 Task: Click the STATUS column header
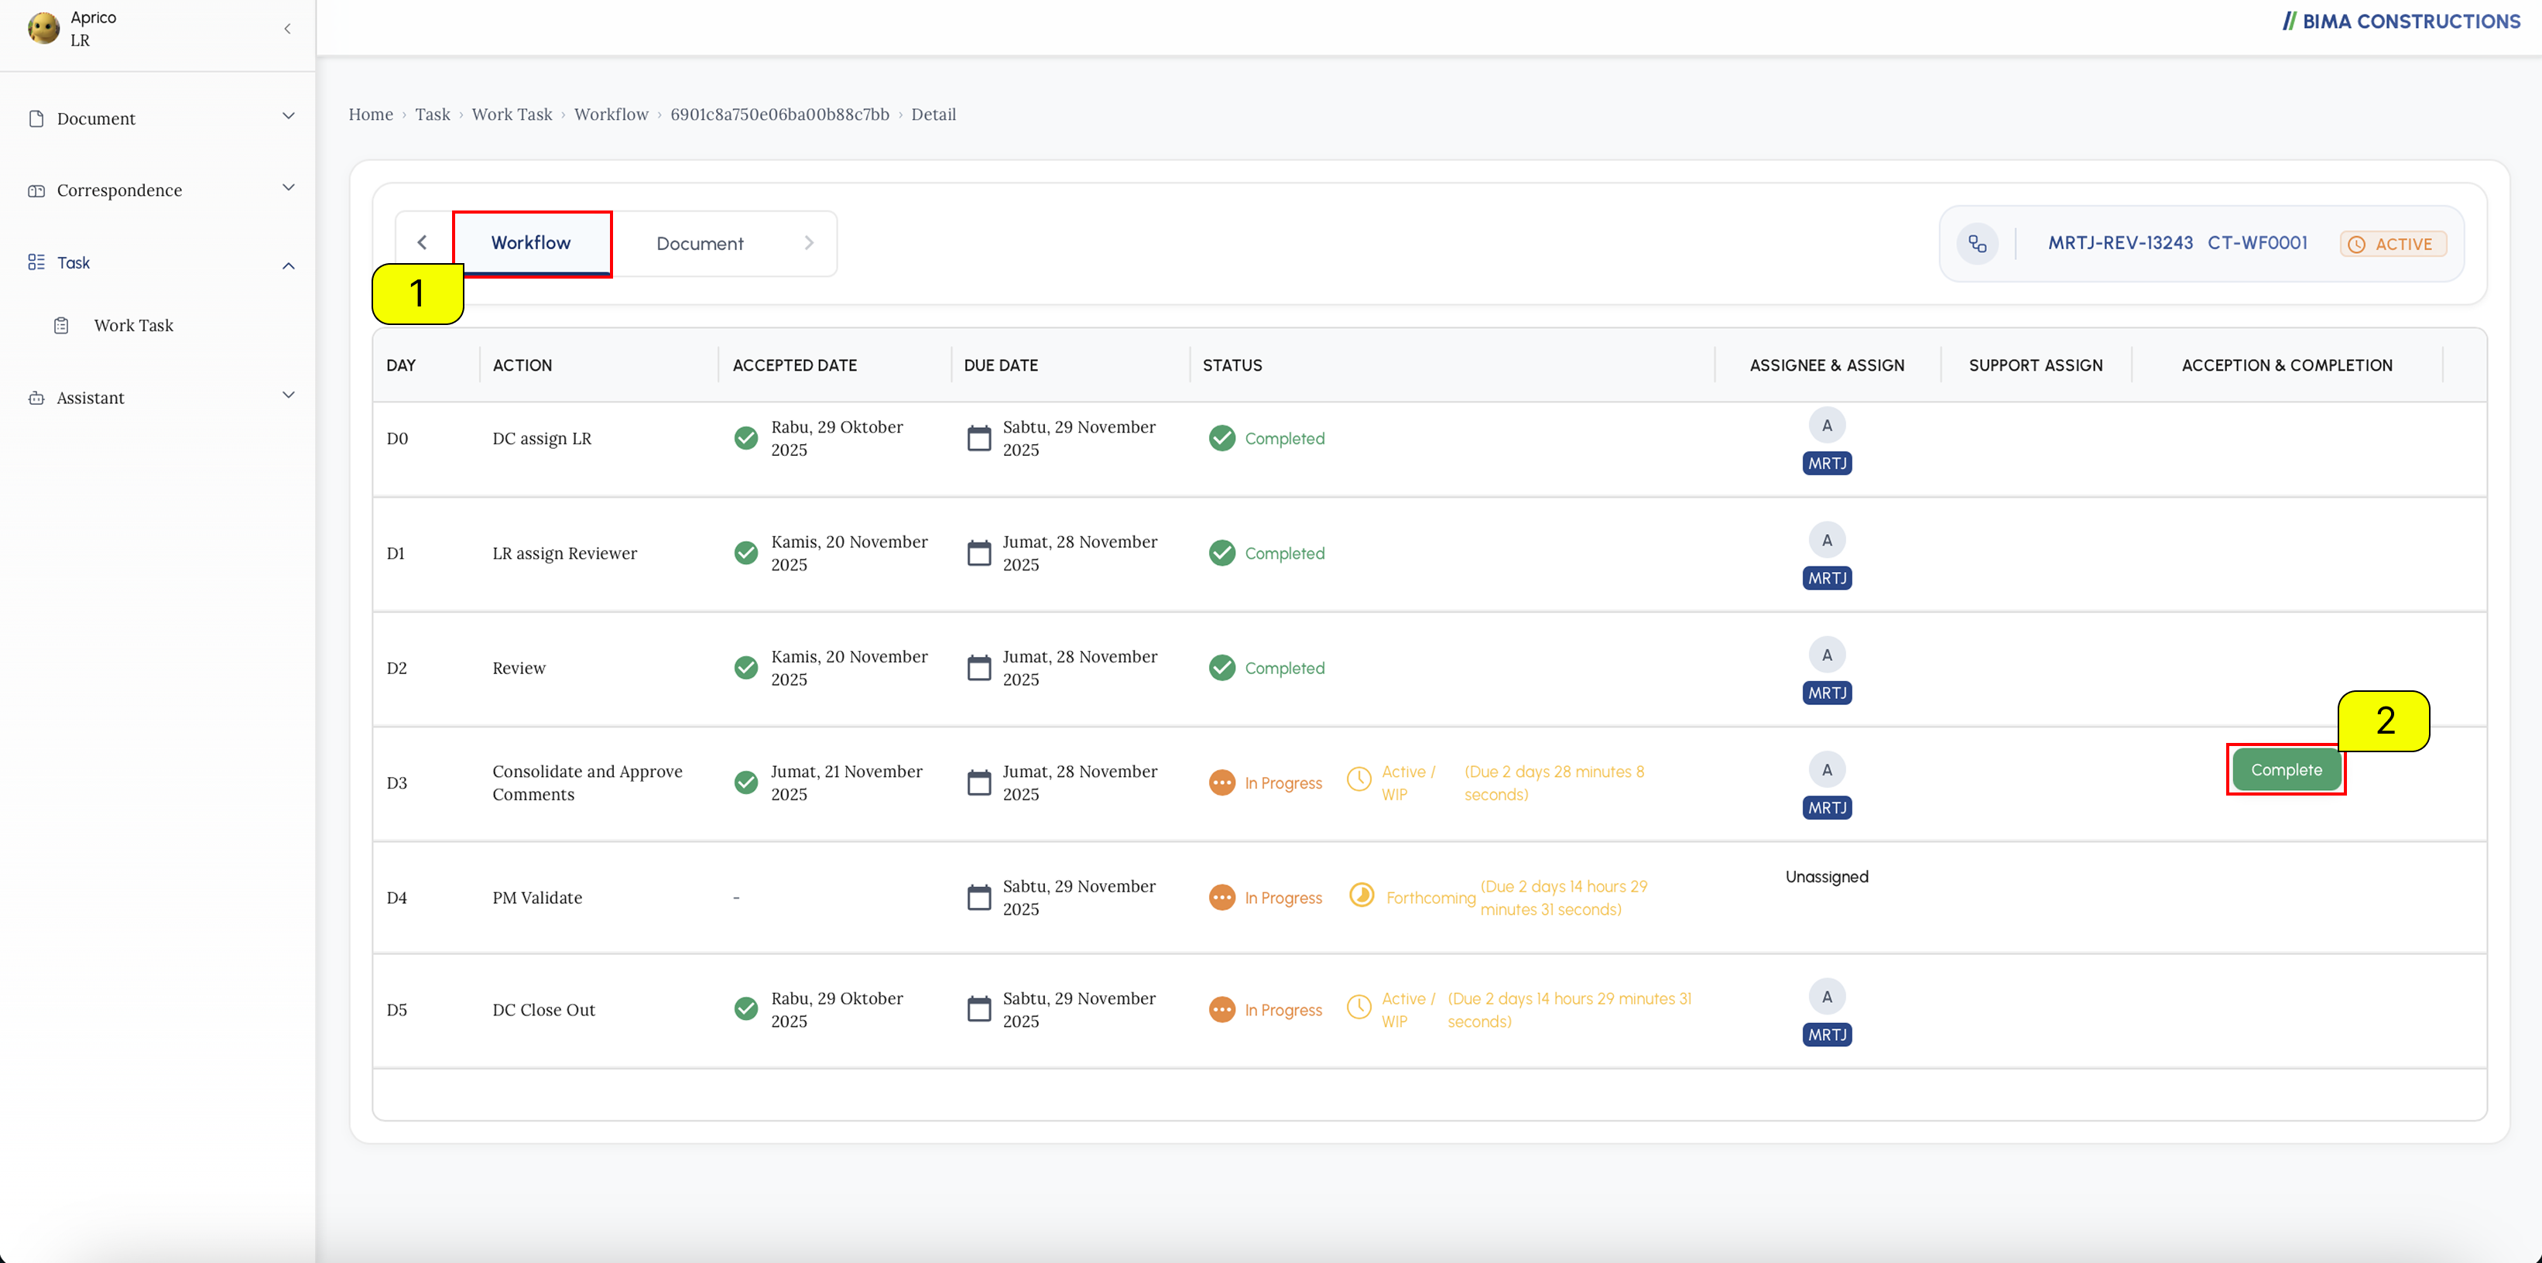click(x=1232, y=365)
